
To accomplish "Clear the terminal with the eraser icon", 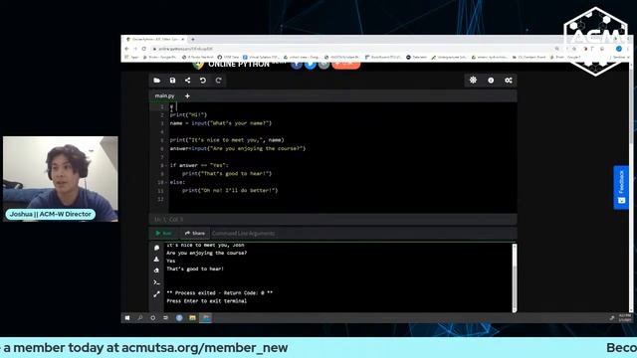I will (x=157, y=270).
